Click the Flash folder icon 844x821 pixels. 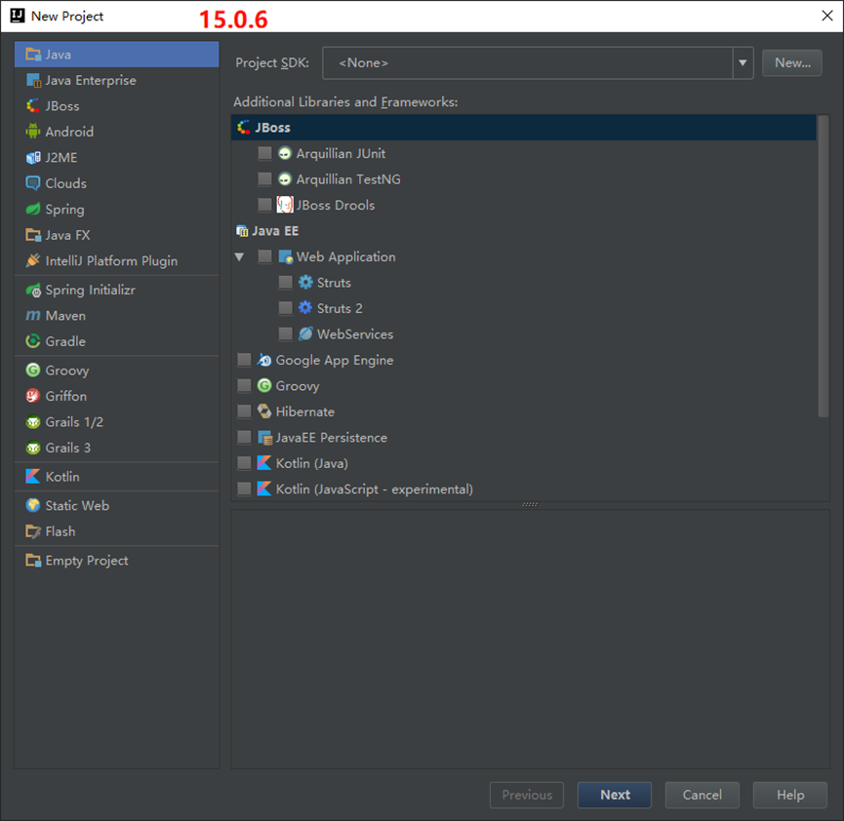33,531
